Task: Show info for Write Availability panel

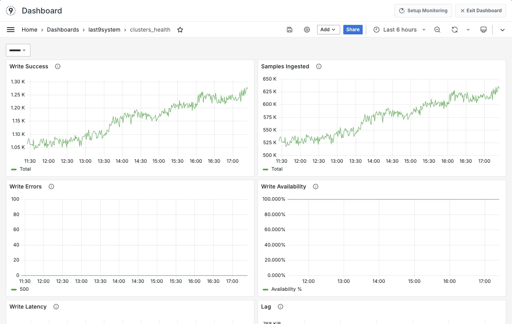Action: (316, 186)
